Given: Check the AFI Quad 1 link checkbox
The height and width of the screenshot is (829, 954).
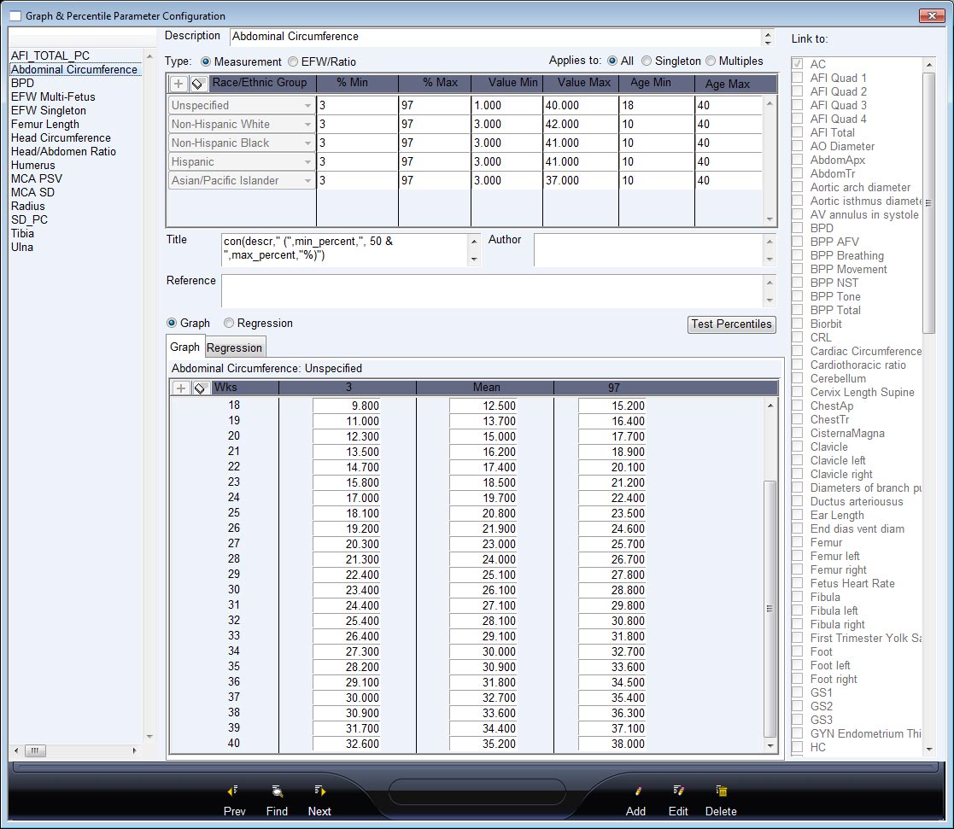Looking at the screenshot, I should [797, 77].
